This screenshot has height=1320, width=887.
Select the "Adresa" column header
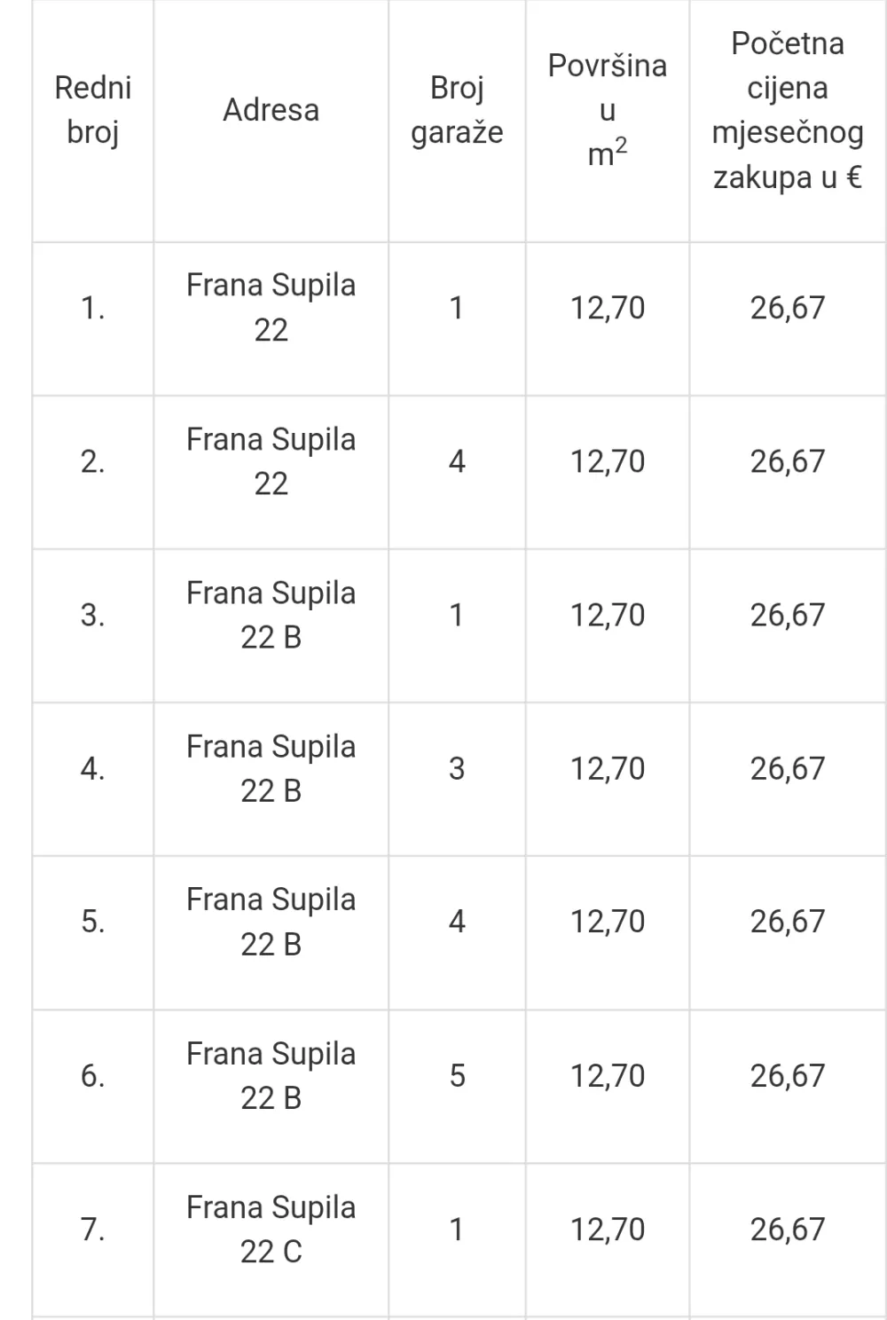click(x=271, y=110)
